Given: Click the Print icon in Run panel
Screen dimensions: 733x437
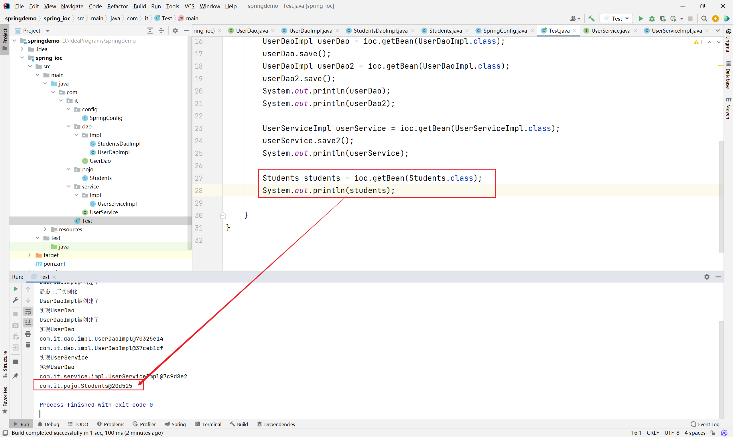Looking at the screenshot, I should [x=28, y=334].
